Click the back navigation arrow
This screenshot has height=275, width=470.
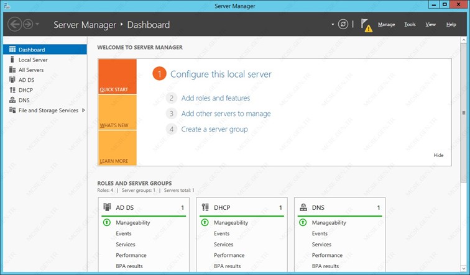(x=15, y=24)
